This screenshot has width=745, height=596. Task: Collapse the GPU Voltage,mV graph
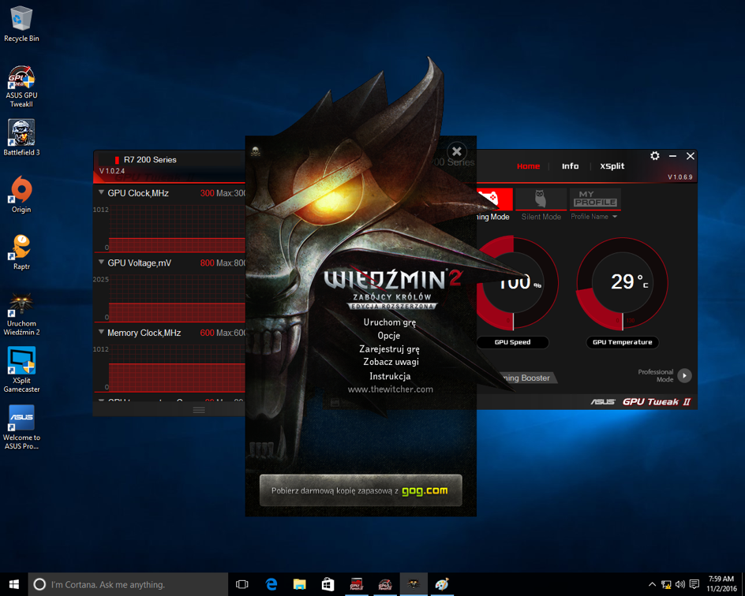(101, 263)
